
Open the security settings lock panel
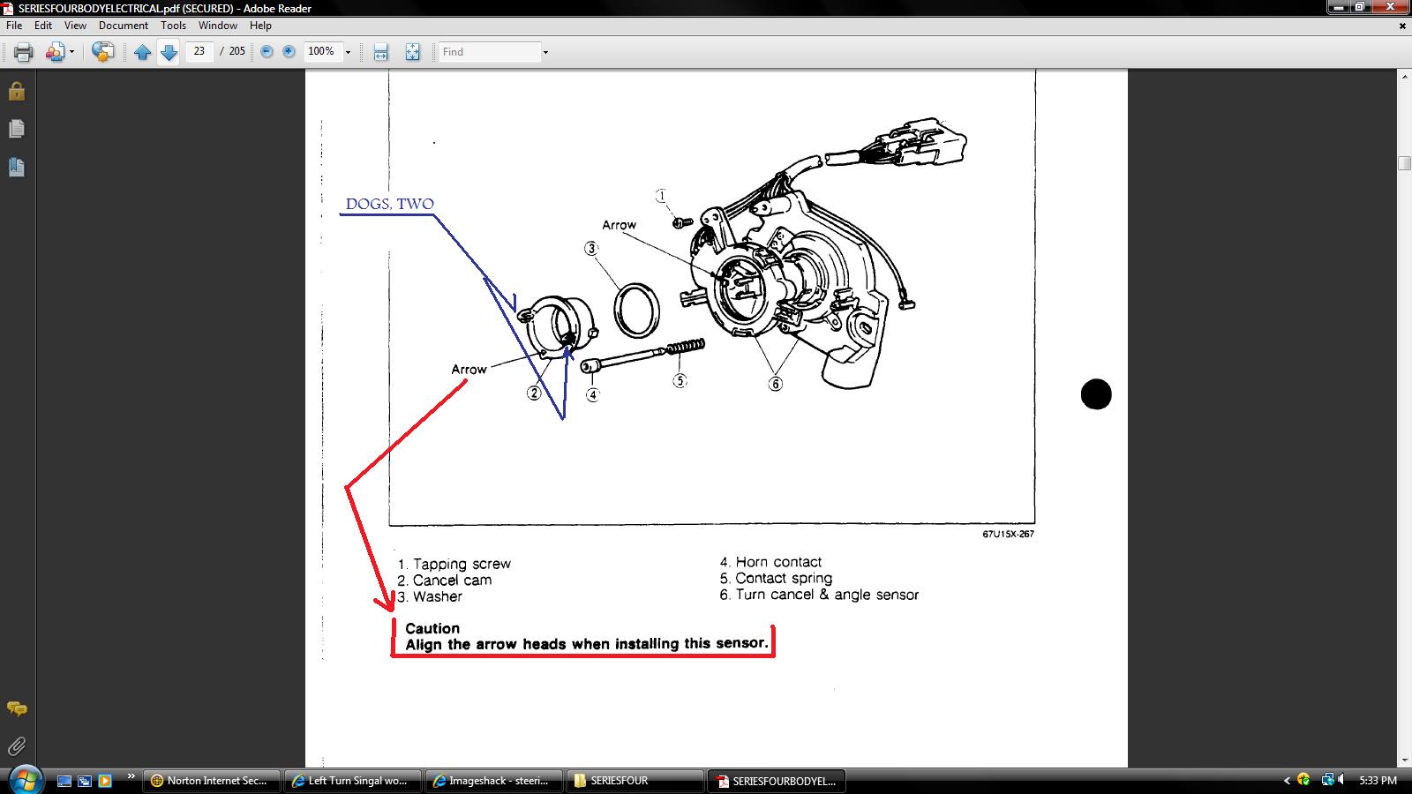pyautogui.click(x=16, y=92)
